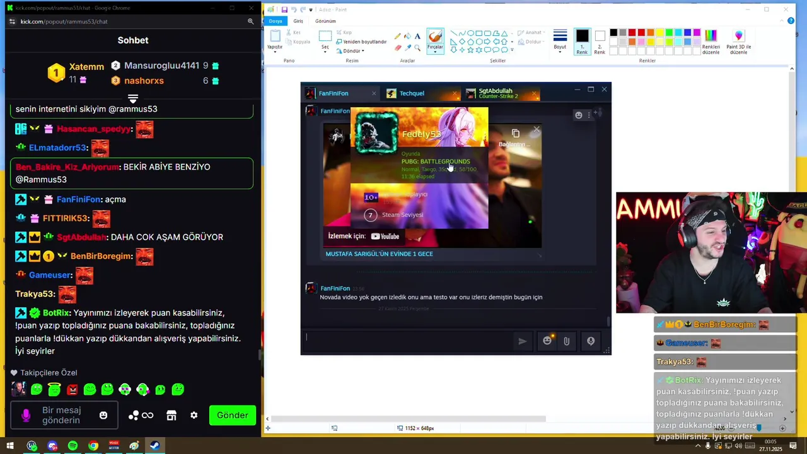Click Xatemm top gifter name
Viewport: 807px width, 454px height.
[x=86, y=67]
